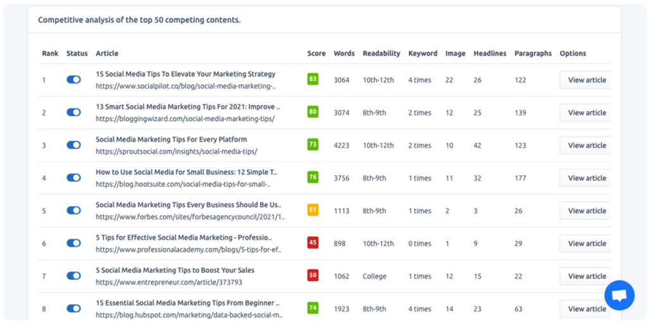
Task: Click the Paragraphs column header
Action: tap(533, 54)
